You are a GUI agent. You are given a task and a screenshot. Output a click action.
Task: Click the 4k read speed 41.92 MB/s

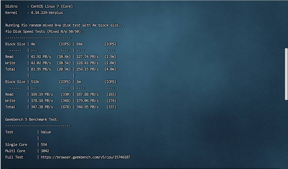click(x=41, y=57)
